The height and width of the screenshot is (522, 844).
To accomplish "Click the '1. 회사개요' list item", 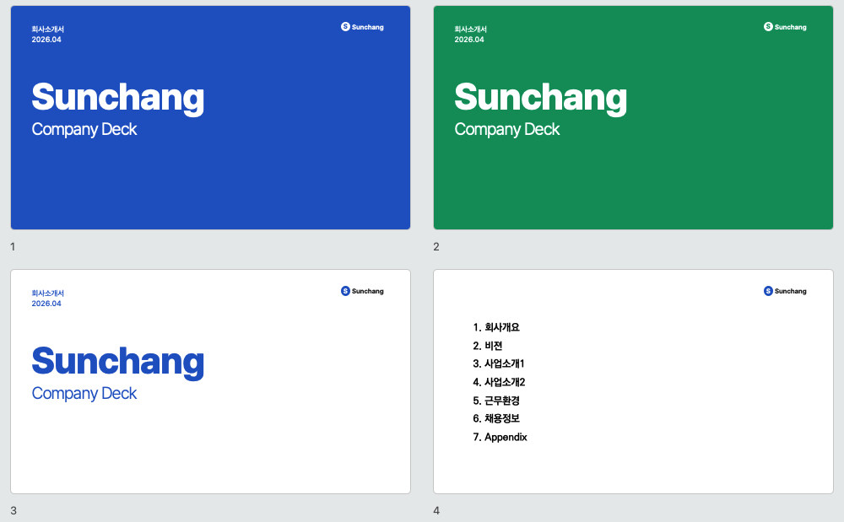I will pyautogui.click(x=496, y=327).
